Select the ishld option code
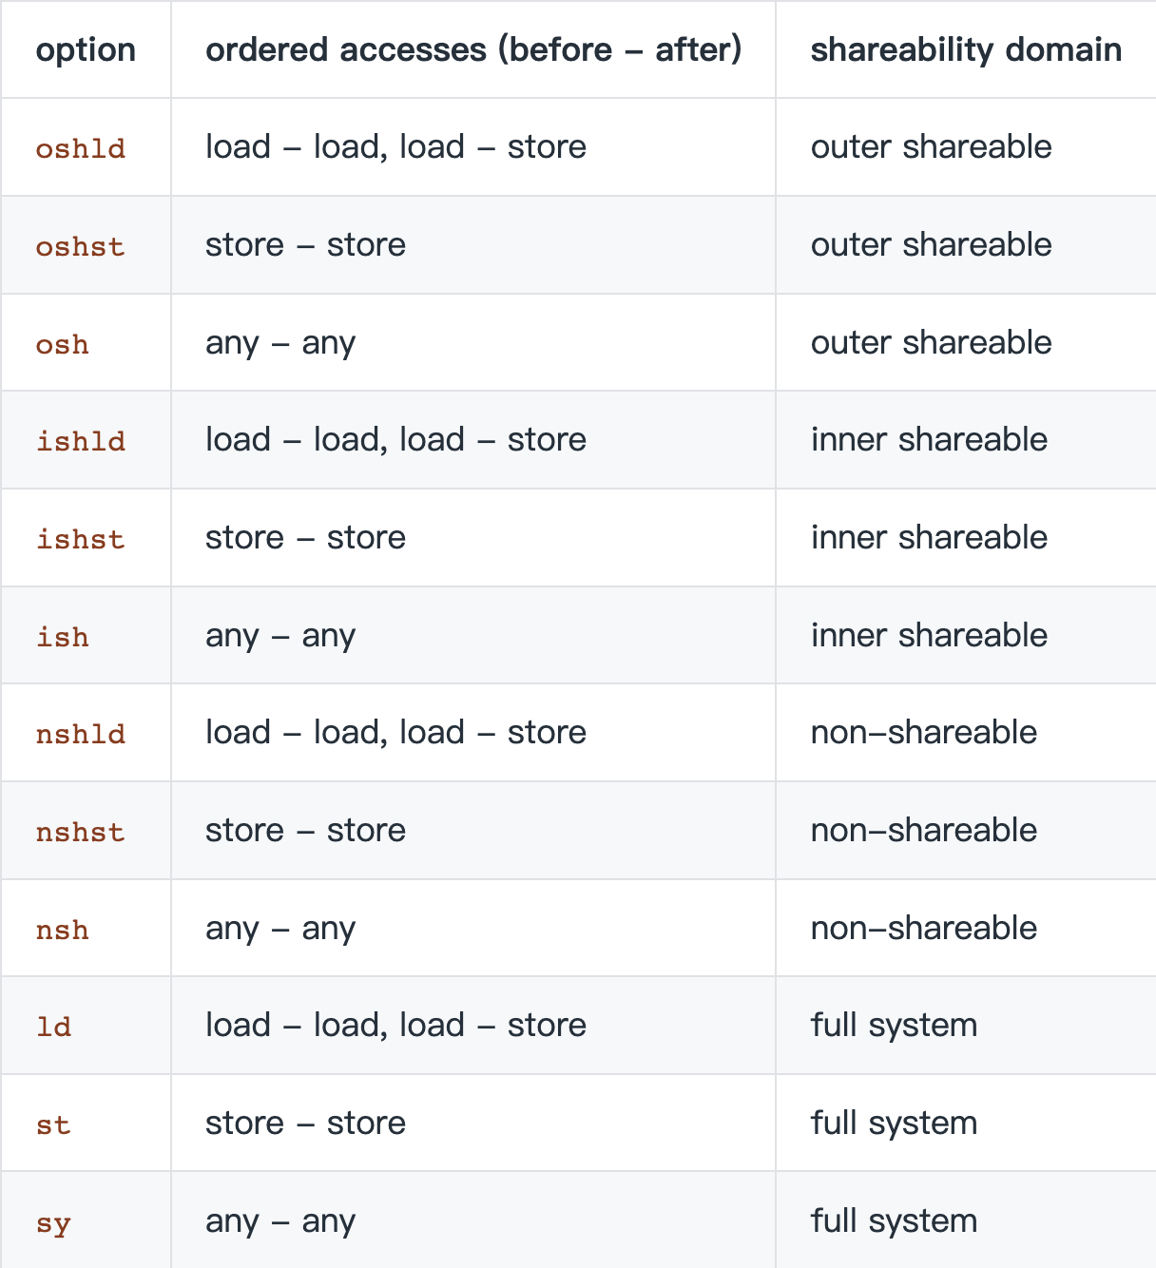 click(81, 441)
